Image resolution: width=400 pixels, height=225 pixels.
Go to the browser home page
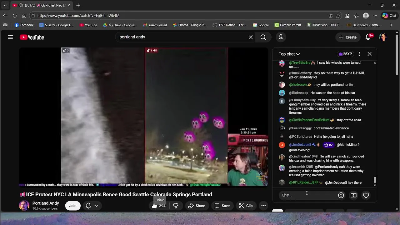[24, 16]
